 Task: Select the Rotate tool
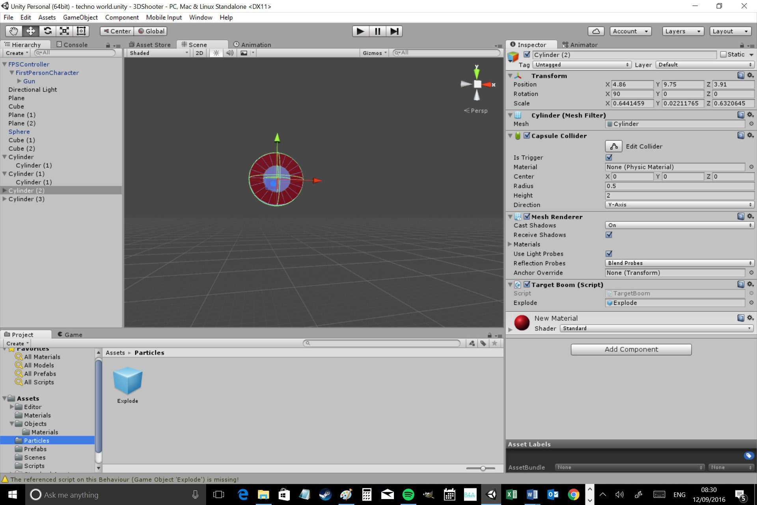(x=48, y=31)
